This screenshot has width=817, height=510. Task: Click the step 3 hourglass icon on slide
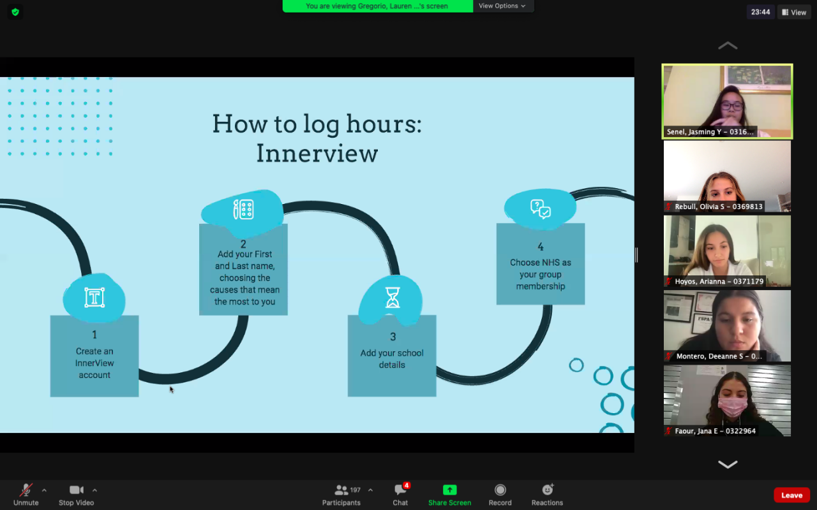point(393,298)
